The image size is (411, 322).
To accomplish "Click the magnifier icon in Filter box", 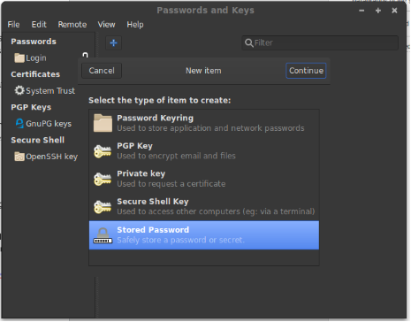I will point(249,43).
